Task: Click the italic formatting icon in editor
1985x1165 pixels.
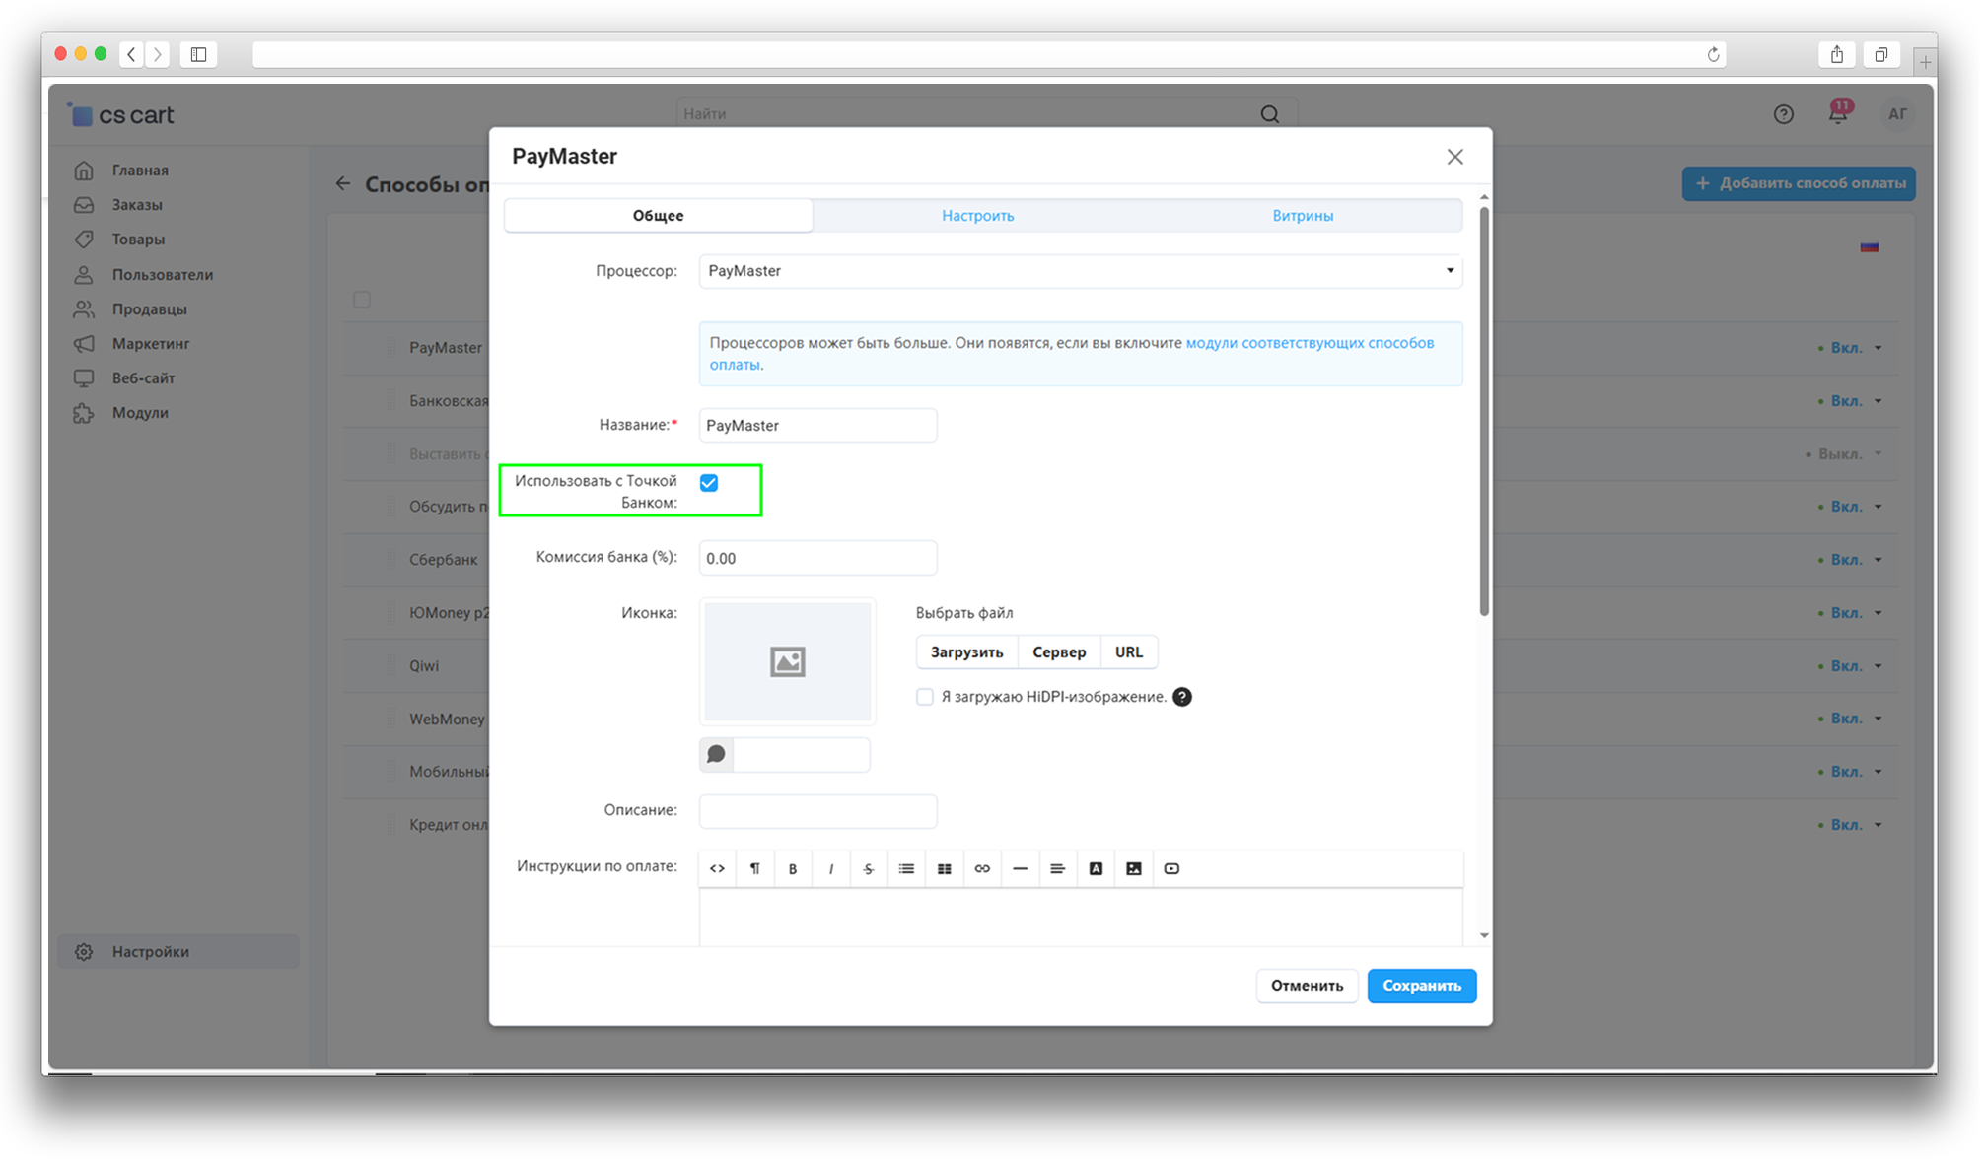Action: (831, 868)
